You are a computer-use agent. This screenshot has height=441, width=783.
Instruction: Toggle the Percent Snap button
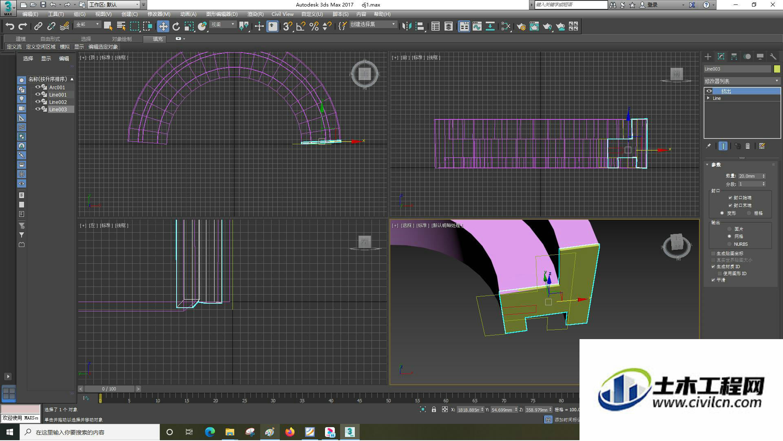tap(314, 26)
